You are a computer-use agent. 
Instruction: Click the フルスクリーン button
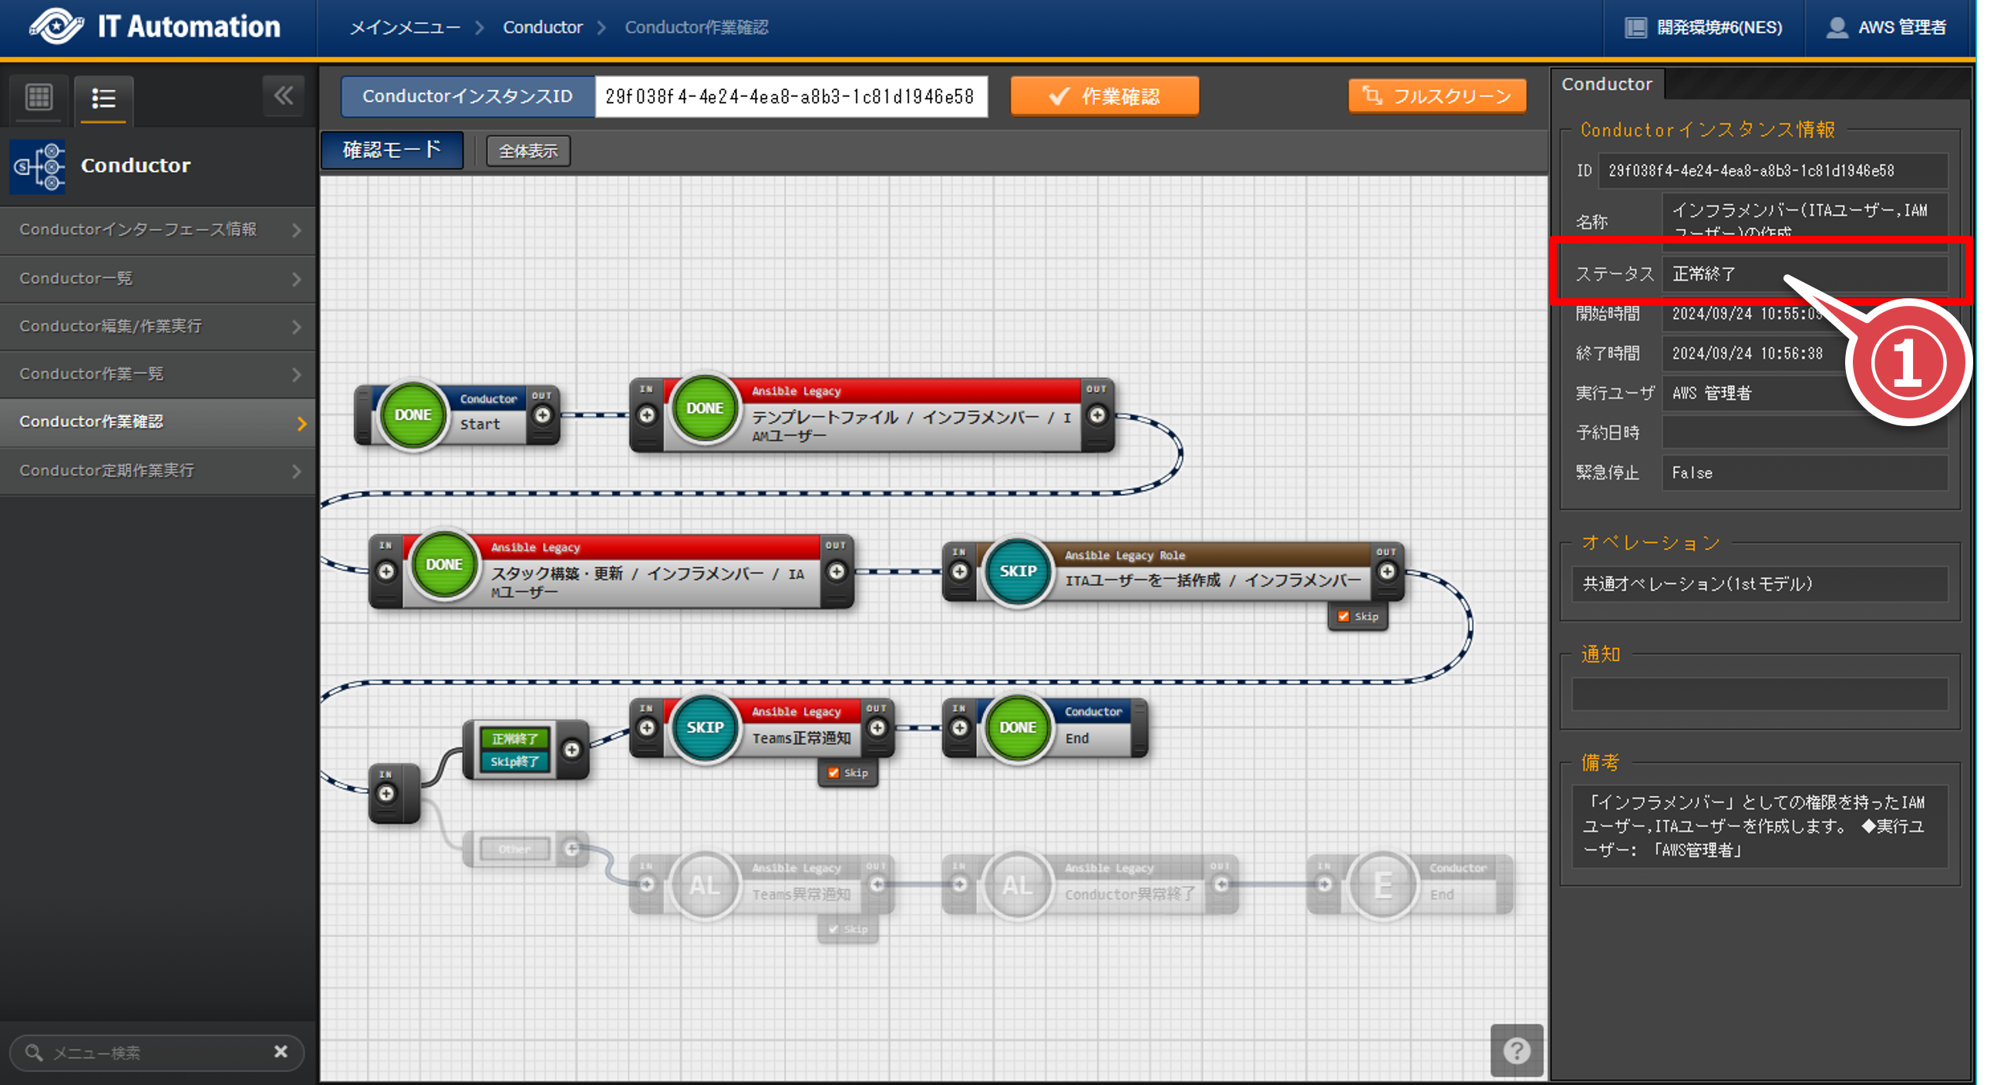[x=1437, y=96]
